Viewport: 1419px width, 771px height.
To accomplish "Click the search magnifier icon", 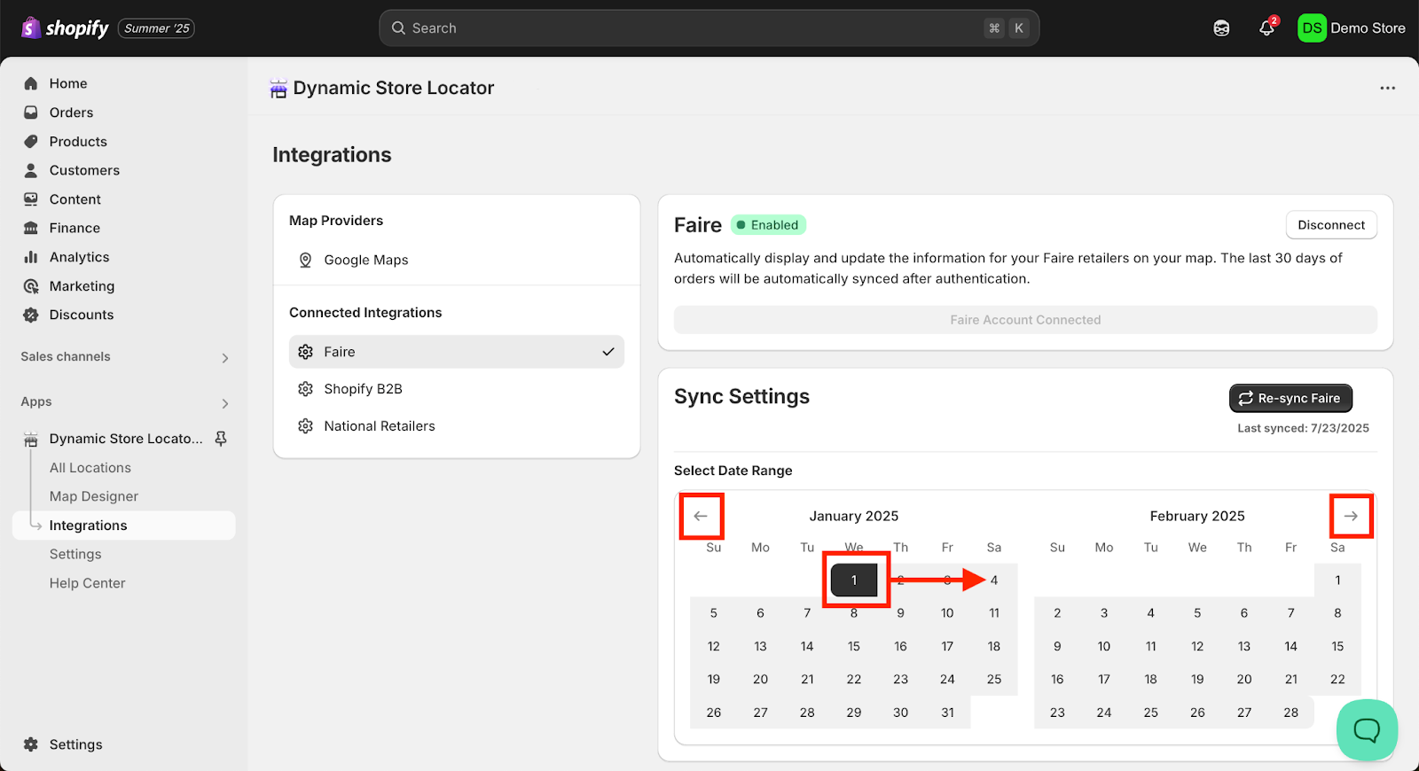I will coord(398,28).
